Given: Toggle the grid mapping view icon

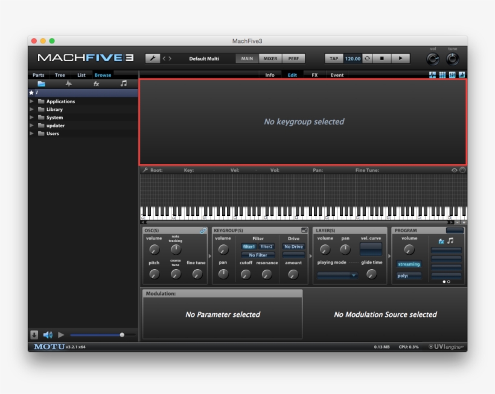Looking at the screenshot, I should pos(442,75).
